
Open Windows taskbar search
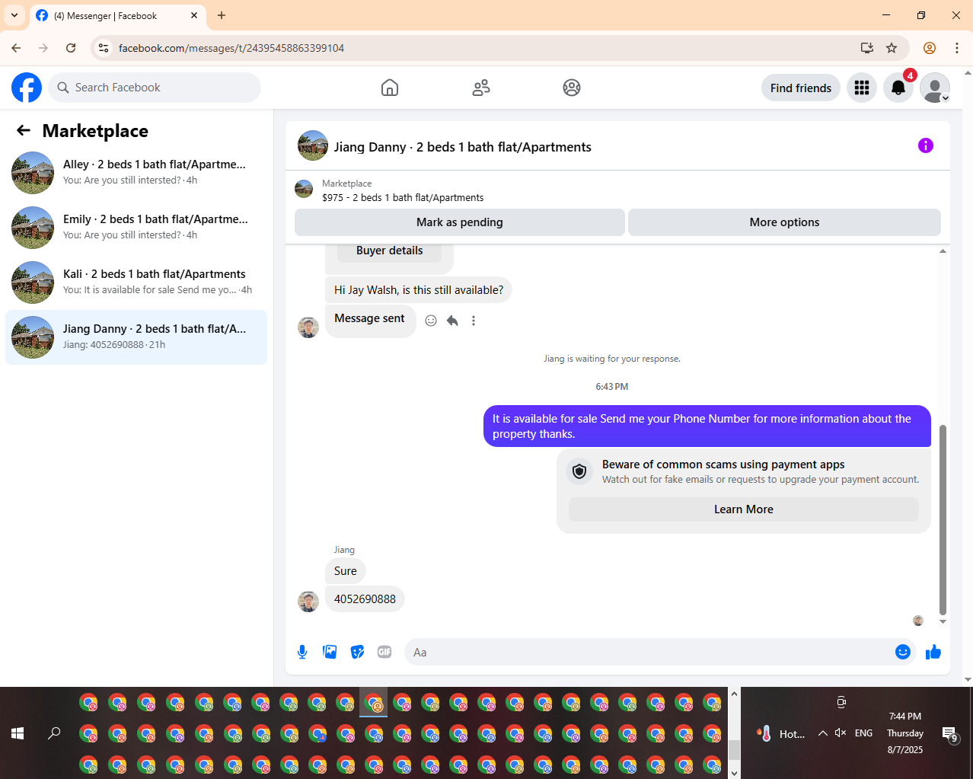click(x=54, y=733)
